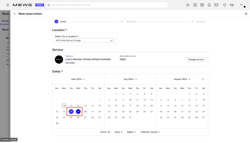Go to next months with arrow
This screenshot has height=143, width=250.
pyautogui.click(x=203, y=79)
